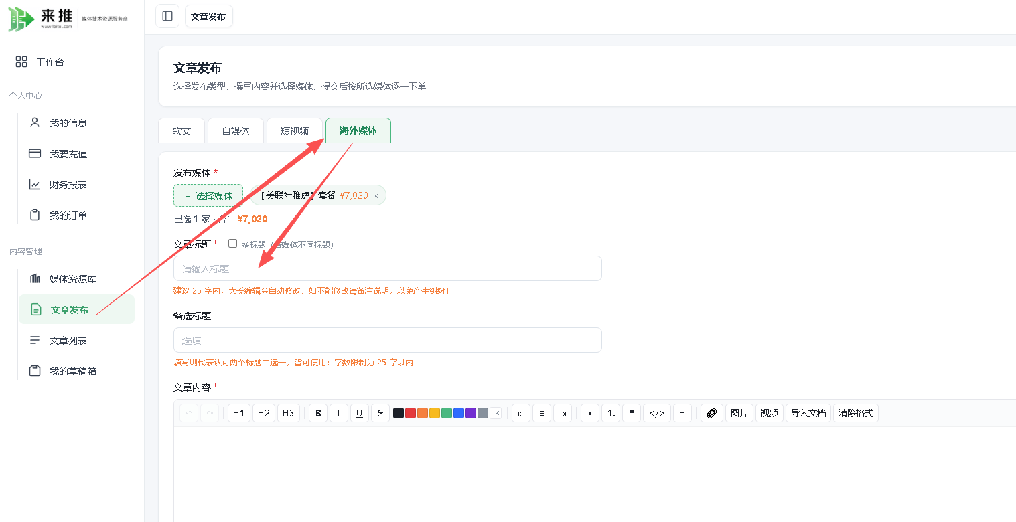Toggle underline formatting
Image resolution: width=1016 pixels, height=522 pixels.
[x=360, y=413]
